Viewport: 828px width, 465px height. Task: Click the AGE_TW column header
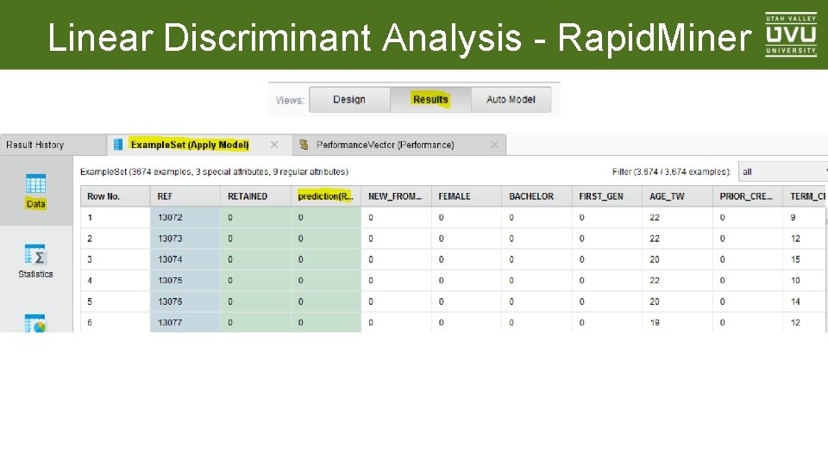pos(677,196)
